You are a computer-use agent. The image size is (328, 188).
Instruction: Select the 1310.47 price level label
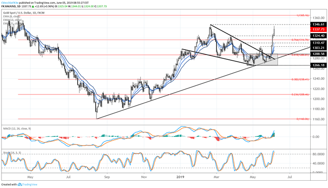click(318, 43)
